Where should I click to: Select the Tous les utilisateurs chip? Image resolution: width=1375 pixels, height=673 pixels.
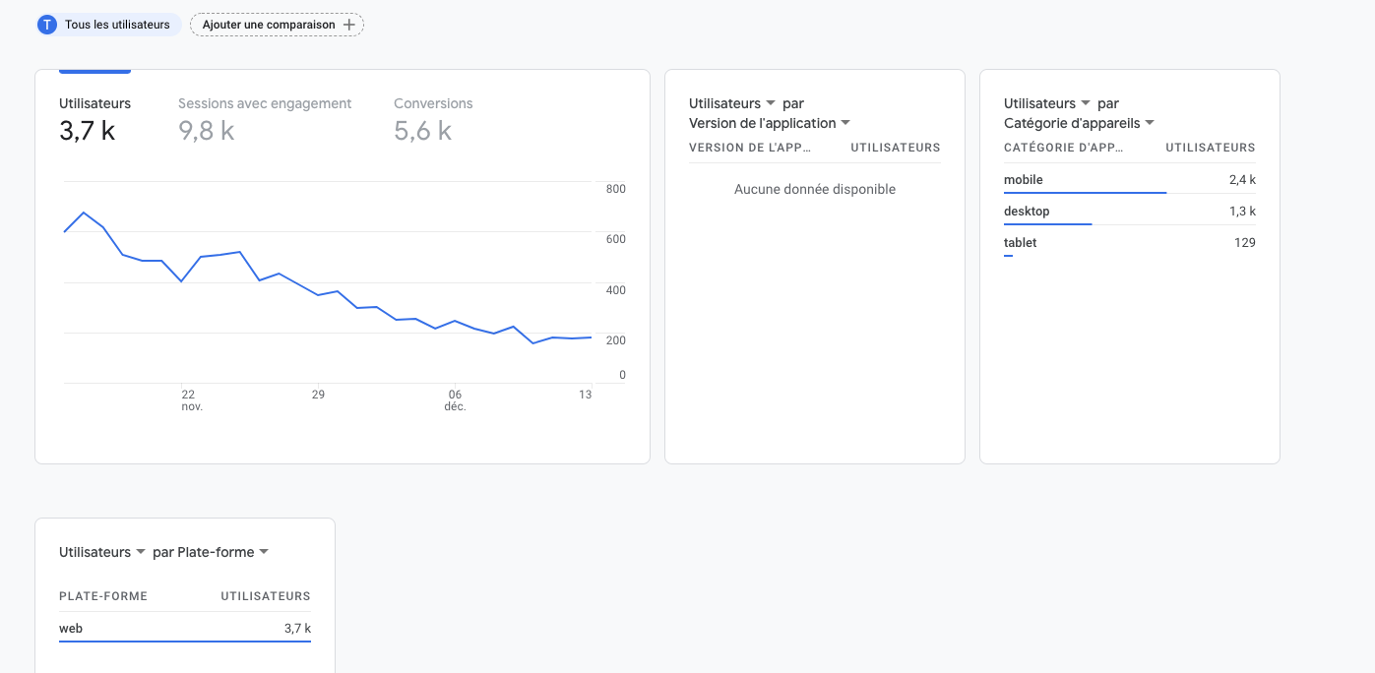point(109,25)
